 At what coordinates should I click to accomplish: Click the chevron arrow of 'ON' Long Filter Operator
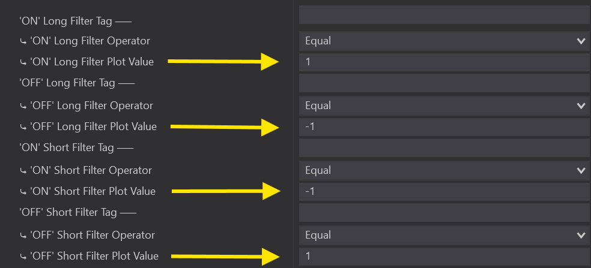point(581,41)
